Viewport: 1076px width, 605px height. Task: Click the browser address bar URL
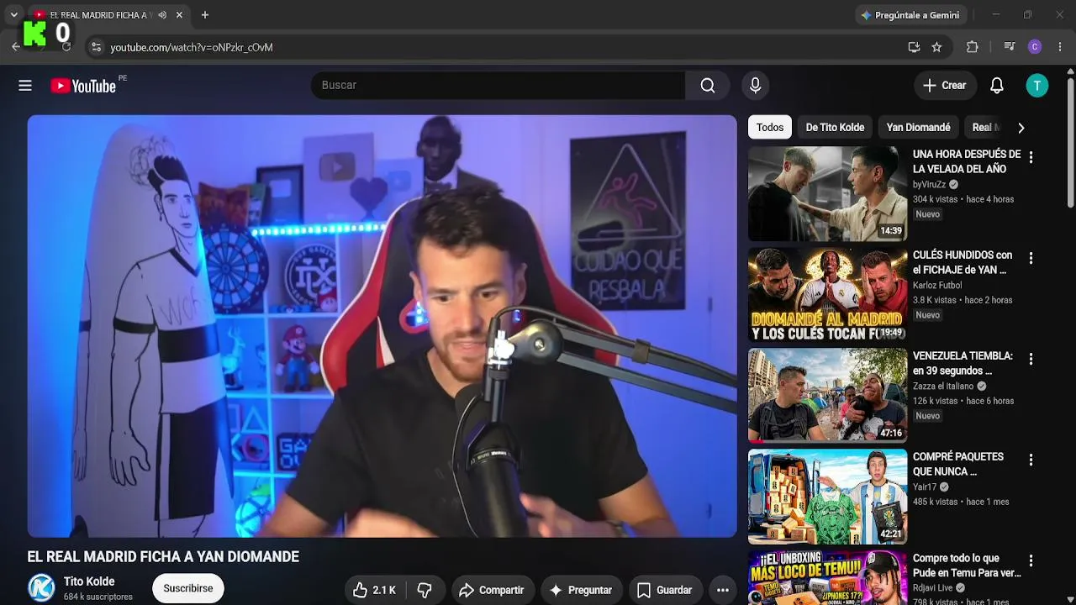[192, 47]
